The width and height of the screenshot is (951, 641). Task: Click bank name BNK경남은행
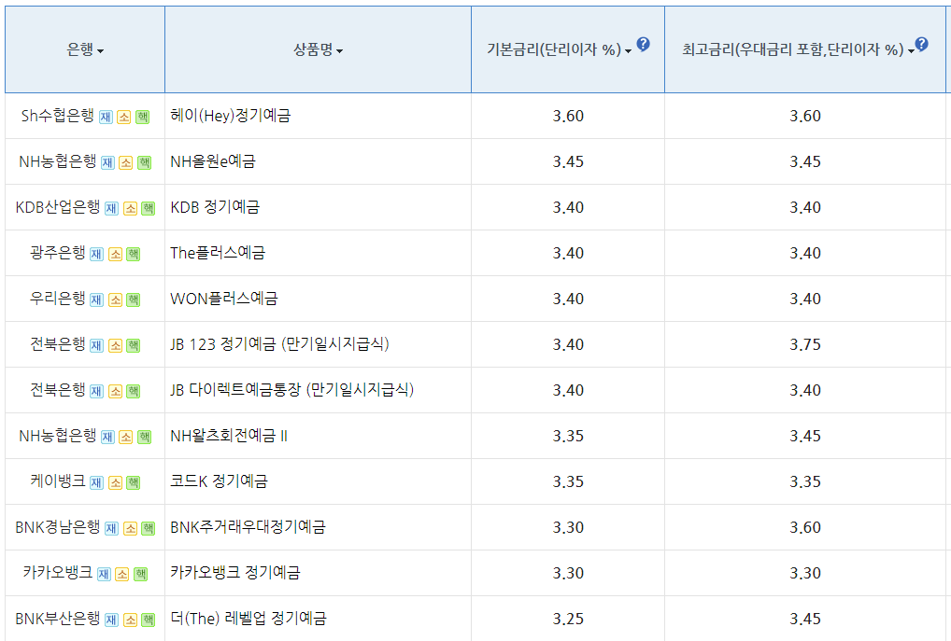[x=58, y=527]
